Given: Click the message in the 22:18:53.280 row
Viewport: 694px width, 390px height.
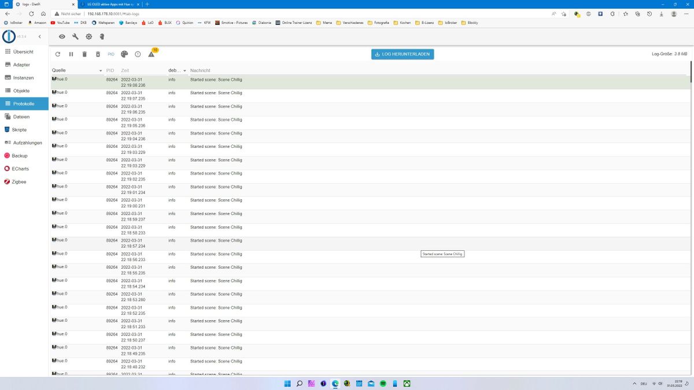Looking at the screenshot, I should pyautogui.click(x=216, y=294).
